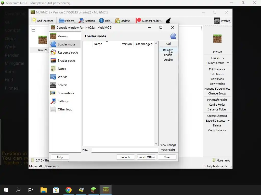Viewport: 261px width, 195px height.
Task: Open the Resource packs icon
Action: (53, 52)
